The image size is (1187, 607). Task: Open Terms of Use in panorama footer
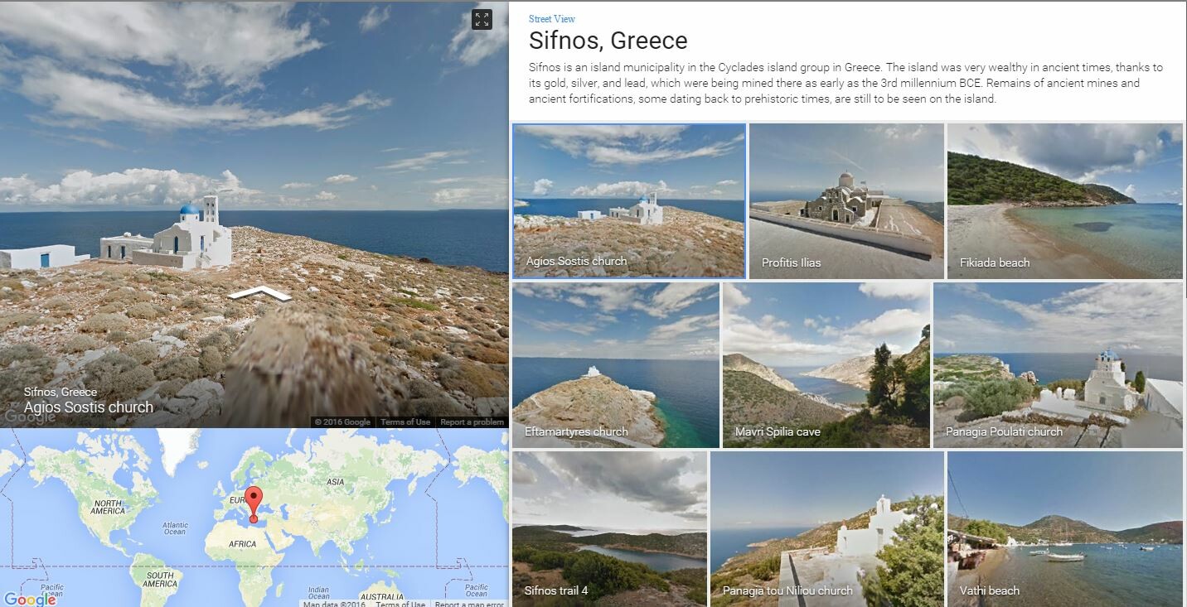(x=405, y=422)
